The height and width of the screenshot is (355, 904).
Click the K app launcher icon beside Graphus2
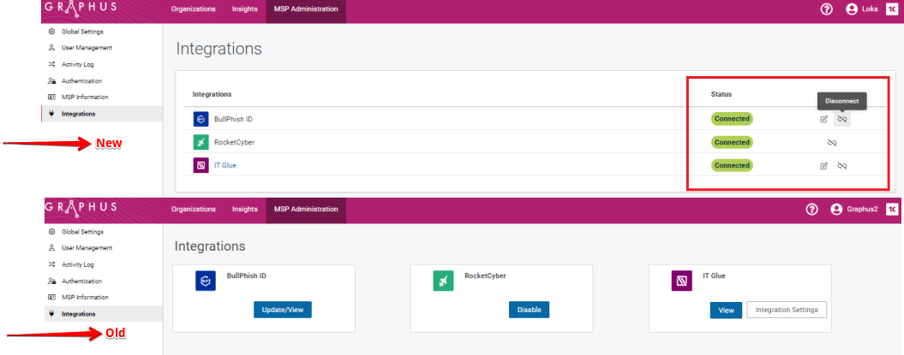(x=891, y=210)
